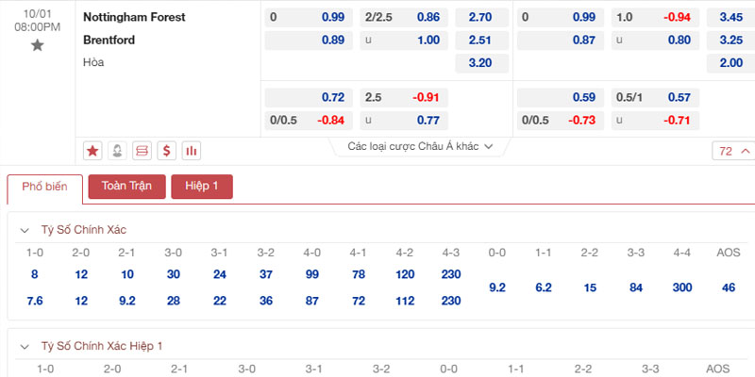Image resolution: width=755 pixels, height=377 pixels.
Task: Select first-half 0/0.5 handicap odds -0.73
Action: coord(560,121)
